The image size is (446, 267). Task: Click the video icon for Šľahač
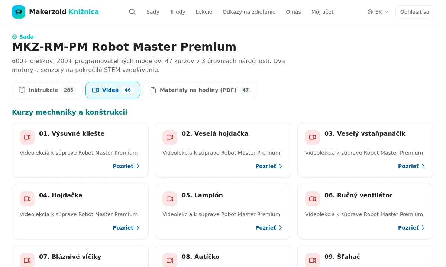click(x=313, y=260)
